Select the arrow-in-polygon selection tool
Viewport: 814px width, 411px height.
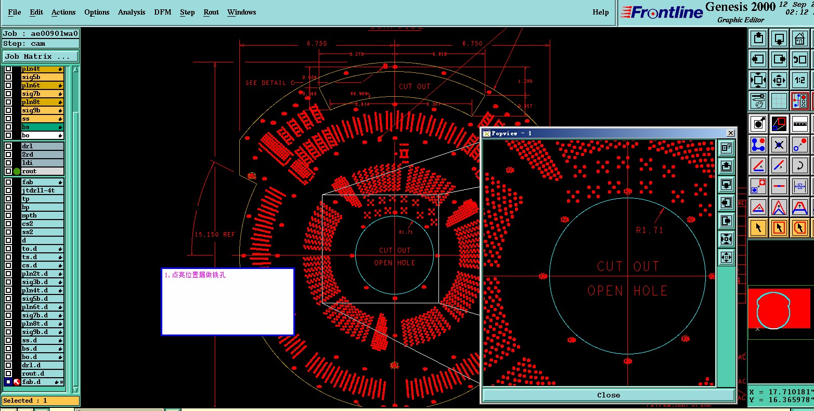[799, 228]
